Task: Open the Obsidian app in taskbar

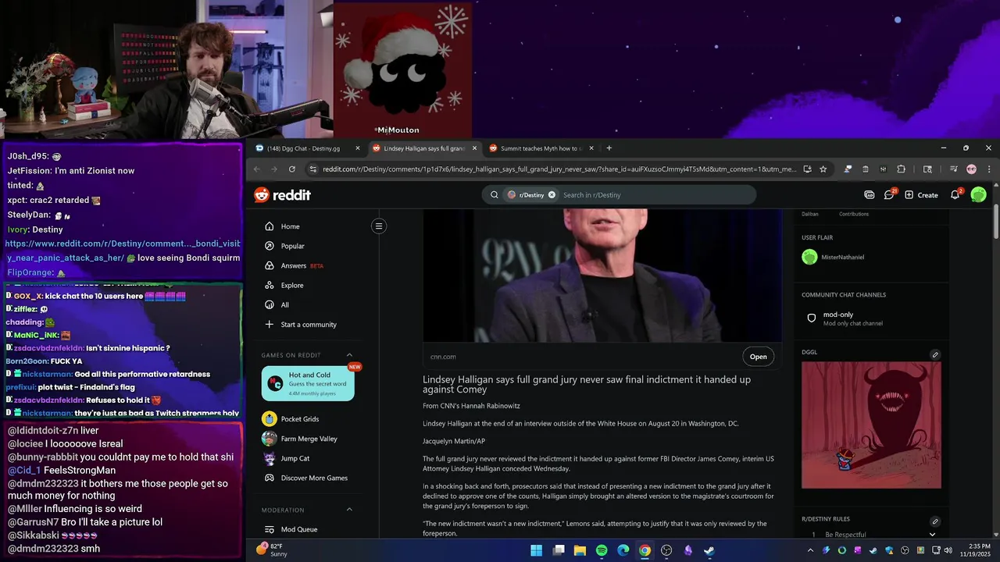Action: [688, 550]
